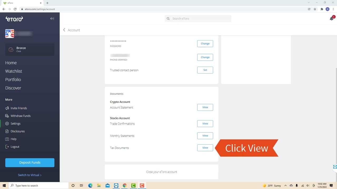Bookmark this page with the star
This screenshot has width=337, height=189.
(x=315, y=9)
